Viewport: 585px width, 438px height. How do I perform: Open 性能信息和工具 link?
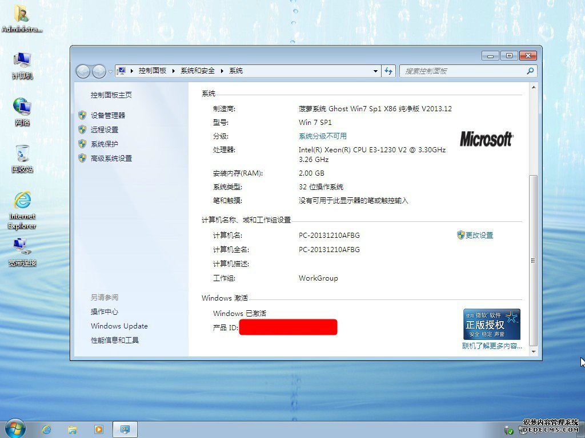114,340
